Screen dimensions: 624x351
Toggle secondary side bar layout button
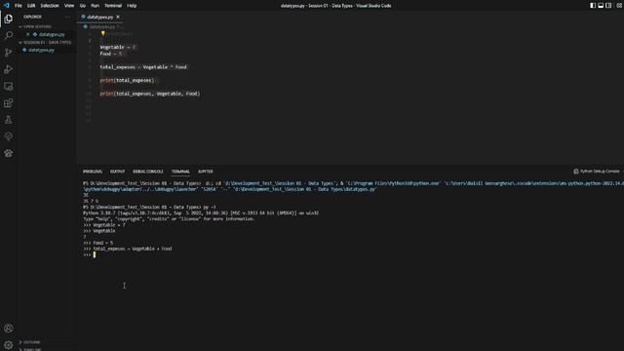coord(608,6)
